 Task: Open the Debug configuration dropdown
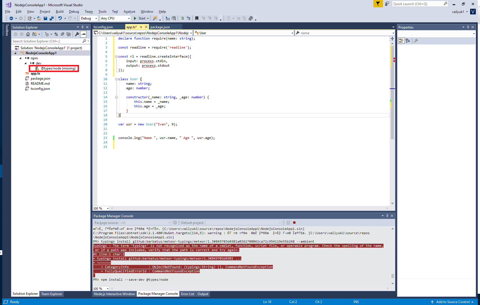tap(89, 18)
